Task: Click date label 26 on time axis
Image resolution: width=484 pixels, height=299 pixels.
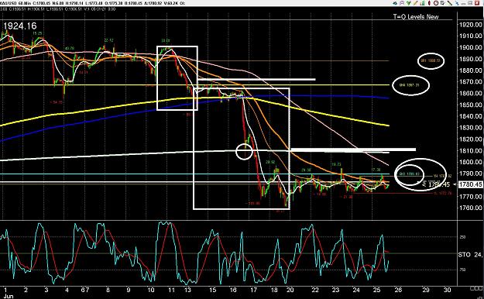Action: click(398, 290)
